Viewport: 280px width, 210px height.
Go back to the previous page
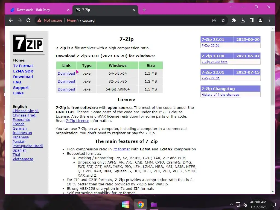click(x=11, y=20)
